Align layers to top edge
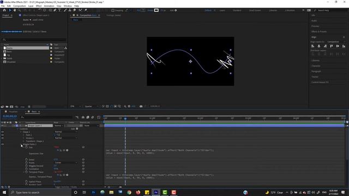This screenshot has height=196, width=349. 332,46
